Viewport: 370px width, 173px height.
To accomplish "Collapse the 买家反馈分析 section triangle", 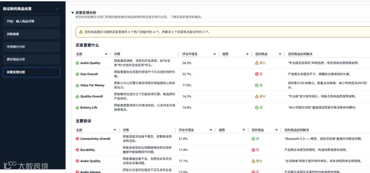I will [x=72, y=13].
